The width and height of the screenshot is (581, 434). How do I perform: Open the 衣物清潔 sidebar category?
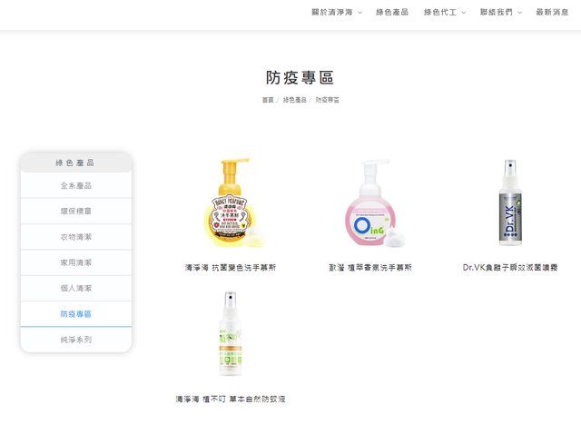(x=75, y=237)
